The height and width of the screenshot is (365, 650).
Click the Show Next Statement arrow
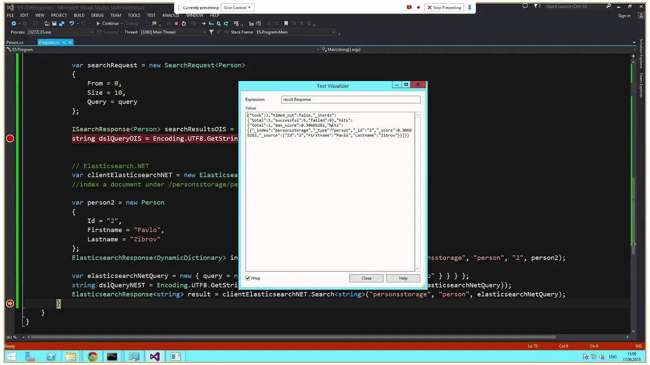(204, 23)
